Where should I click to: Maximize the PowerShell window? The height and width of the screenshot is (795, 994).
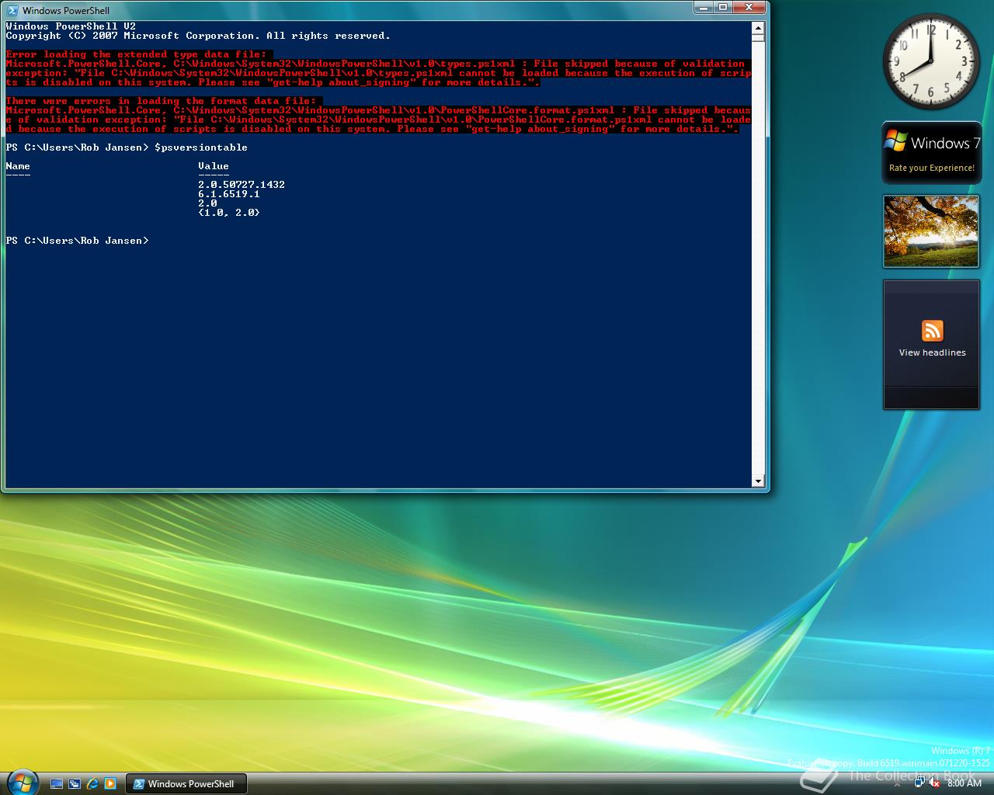click(x=723, y=7)
